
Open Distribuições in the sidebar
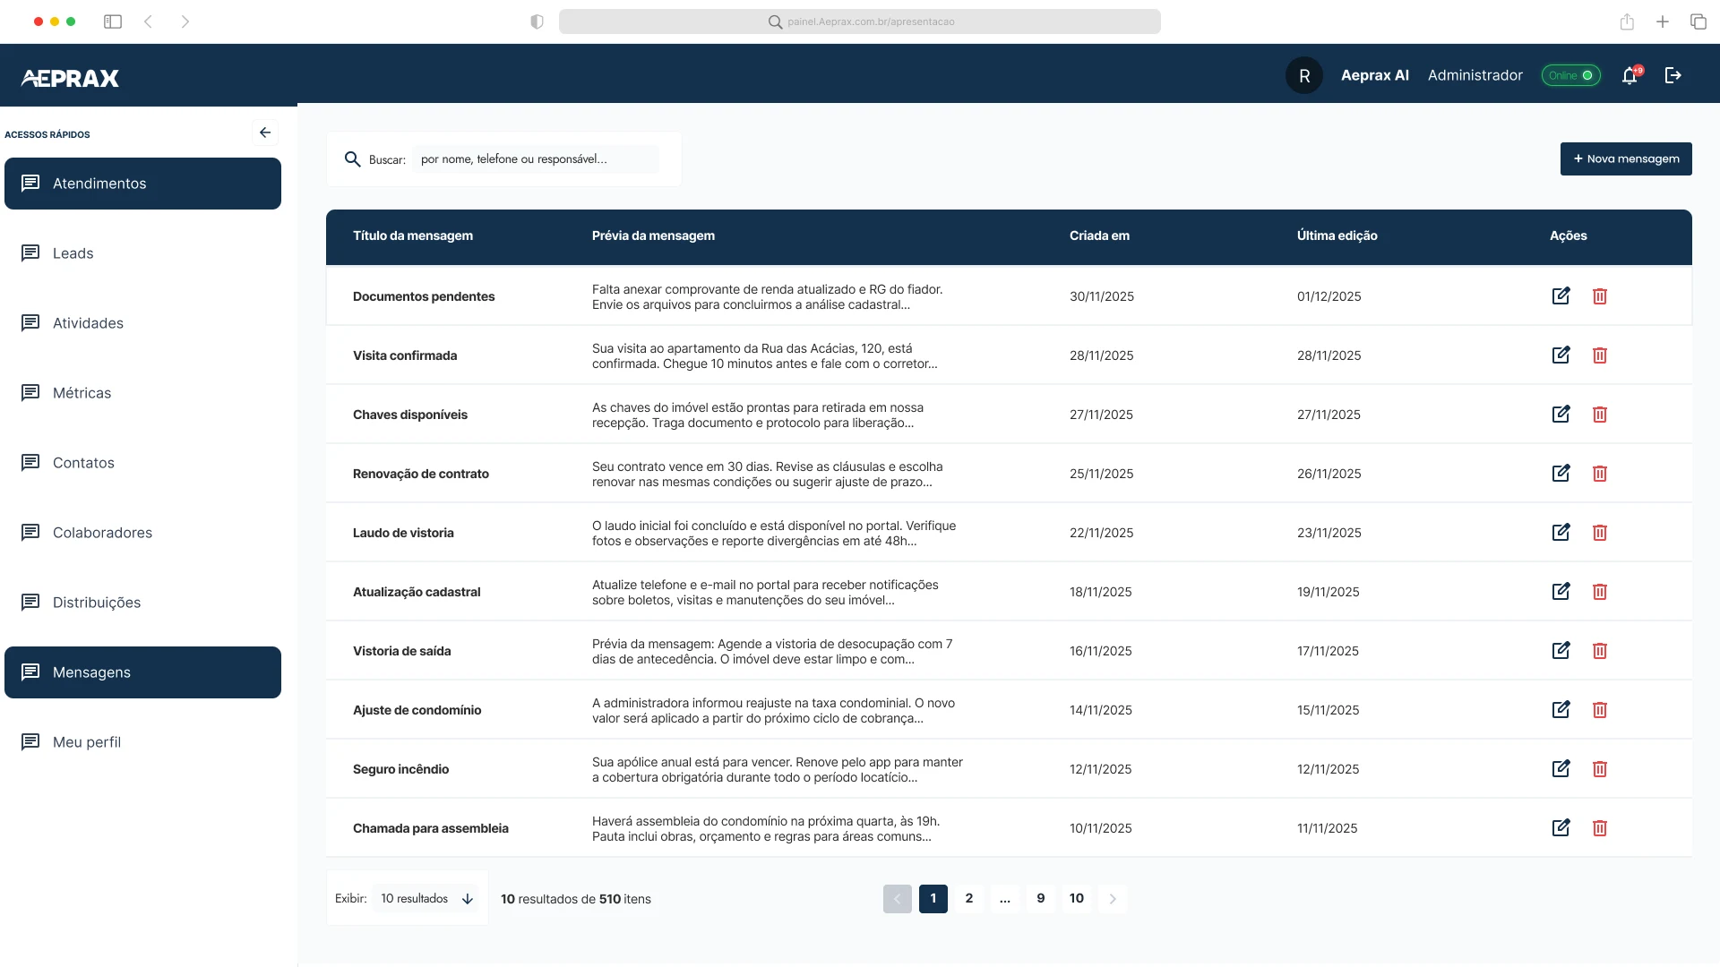(142, 603)
